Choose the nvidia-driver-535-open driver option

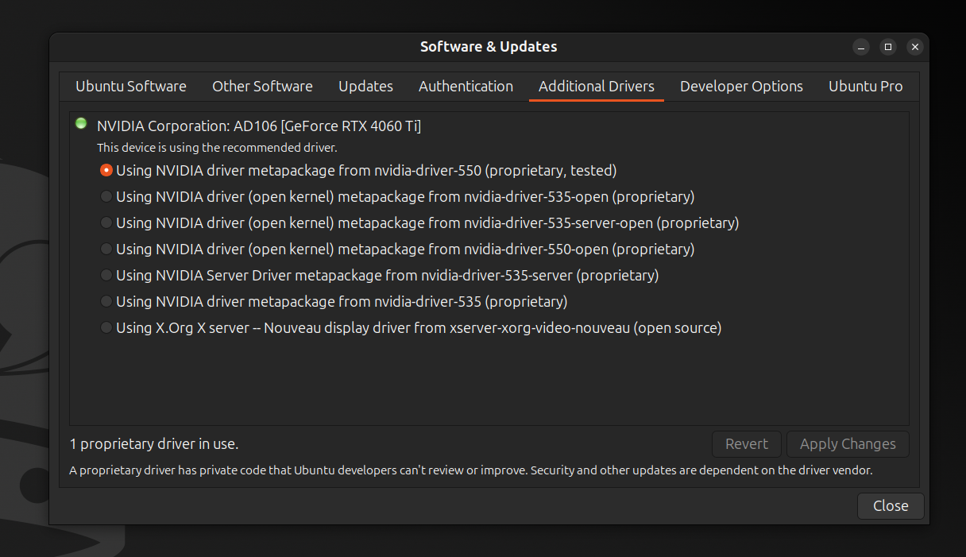point(106,197)
